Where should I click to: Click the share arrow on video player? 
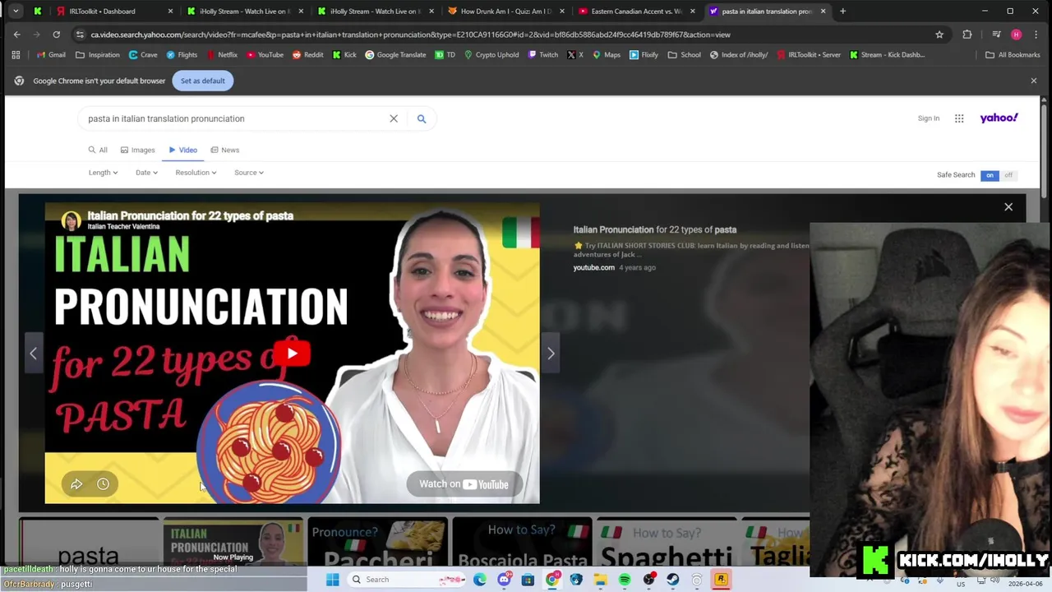76,483
